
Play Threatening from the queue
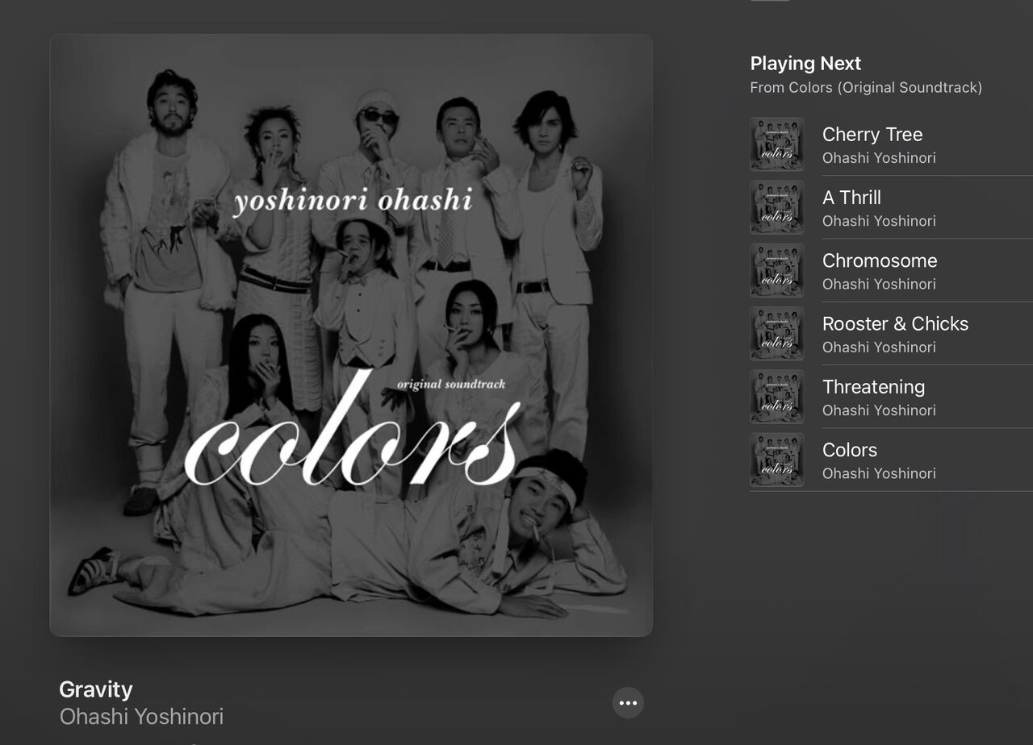(873, 387)
